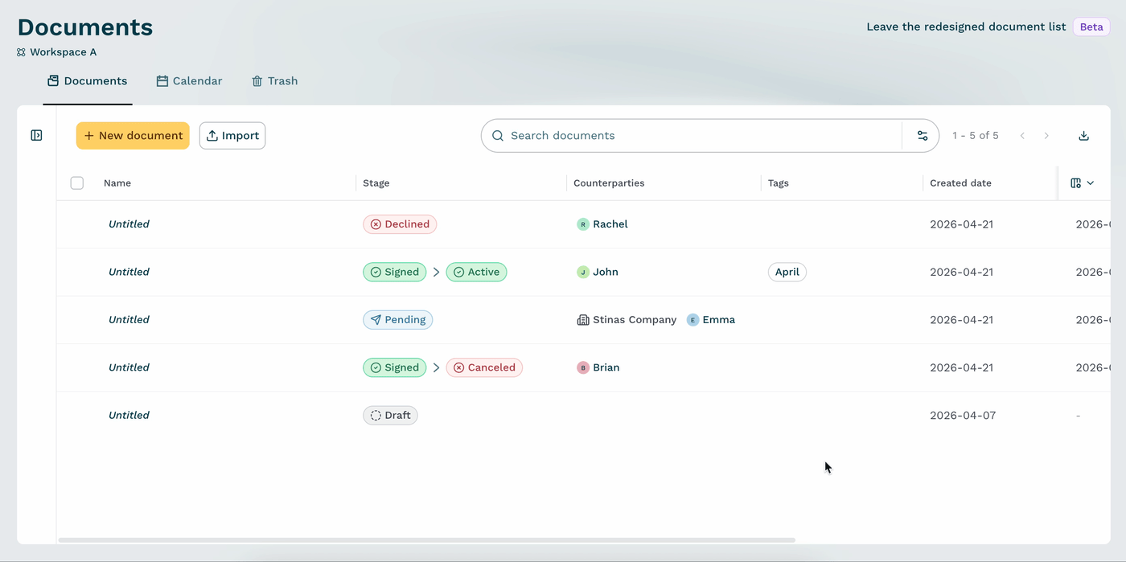Create a New document
This screenshot has width=1126, height=562.
(x=133, y=136)
